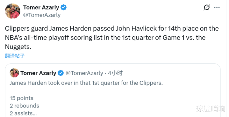The width and height of the screenshot is (229, 117).
Task: Open the @TomerAzarly handle under main name
Action: click(x=42, y=15)
